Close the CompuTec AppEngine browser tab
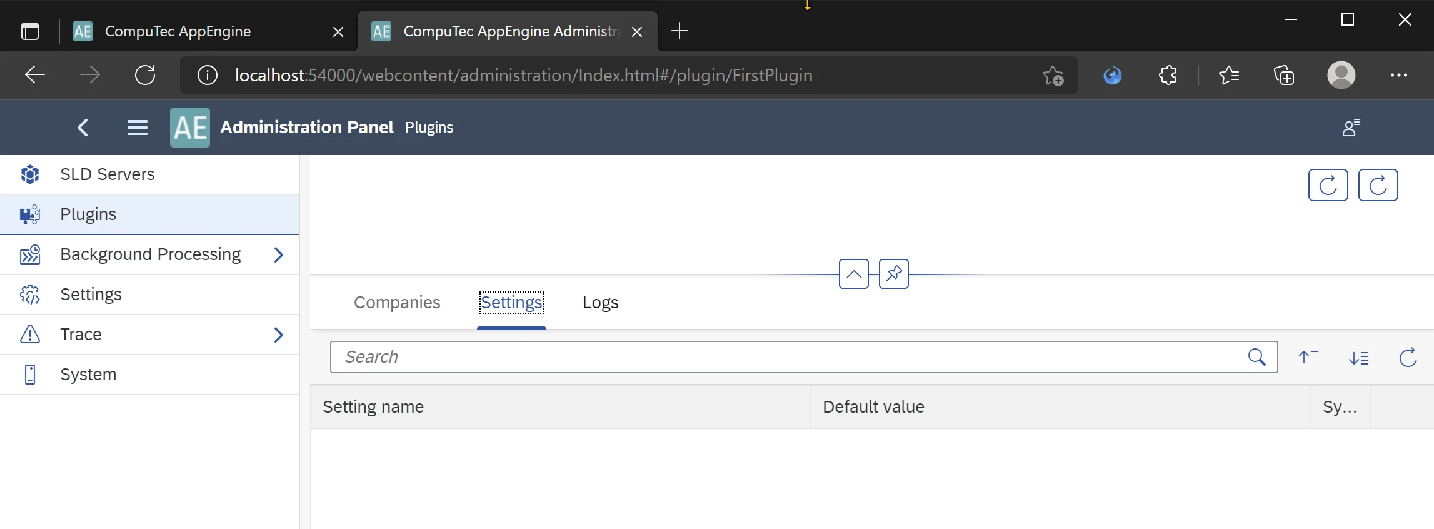 coord(338,31)
